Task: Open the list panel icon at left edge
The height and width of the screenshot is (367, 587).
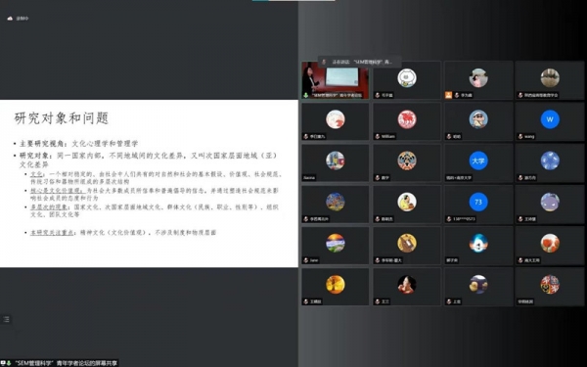Action: click(6, 319)
